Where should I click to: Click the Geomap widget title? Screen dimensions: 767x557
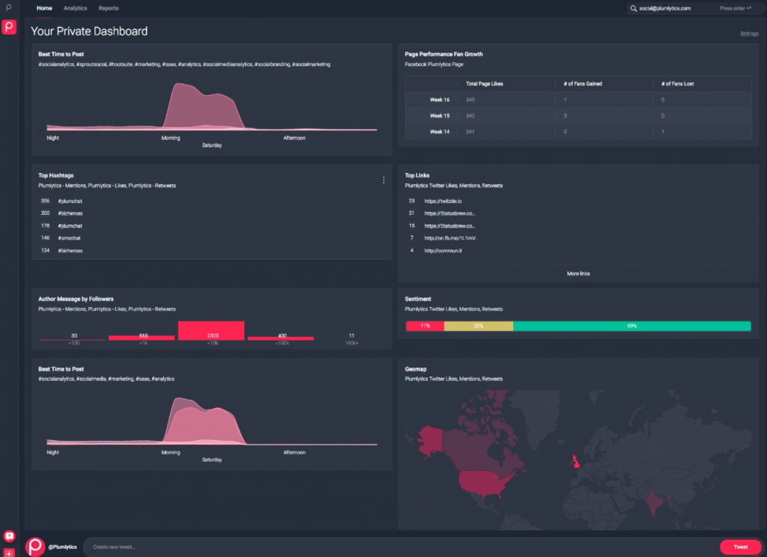pyautogui.click(x=415, y=369)
